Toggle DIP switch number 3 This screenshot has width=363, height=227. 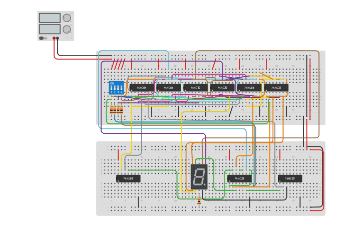(118, 88)
